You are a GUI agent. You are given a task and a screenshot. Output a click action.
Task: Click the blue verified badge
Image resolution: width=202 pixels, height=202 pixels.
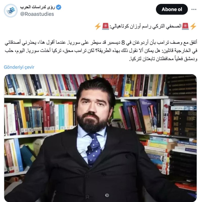(x=59, y=7)
